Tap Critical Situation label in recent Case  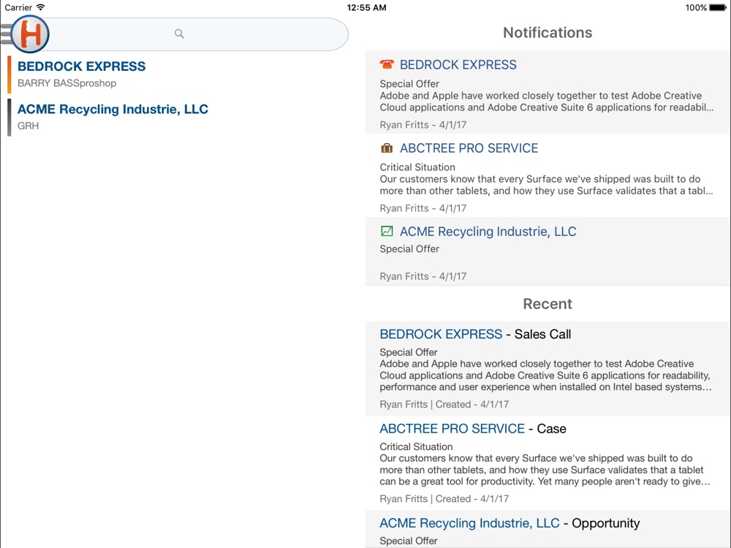point(416,446)
